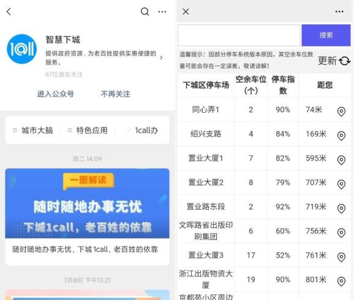Tap 不再关注 to unfollow

point(115,94)
